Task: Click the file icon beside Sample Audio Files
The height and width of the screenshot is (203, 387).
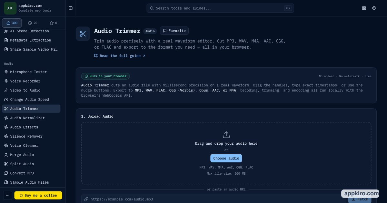Action: click(x=6, y=182)
